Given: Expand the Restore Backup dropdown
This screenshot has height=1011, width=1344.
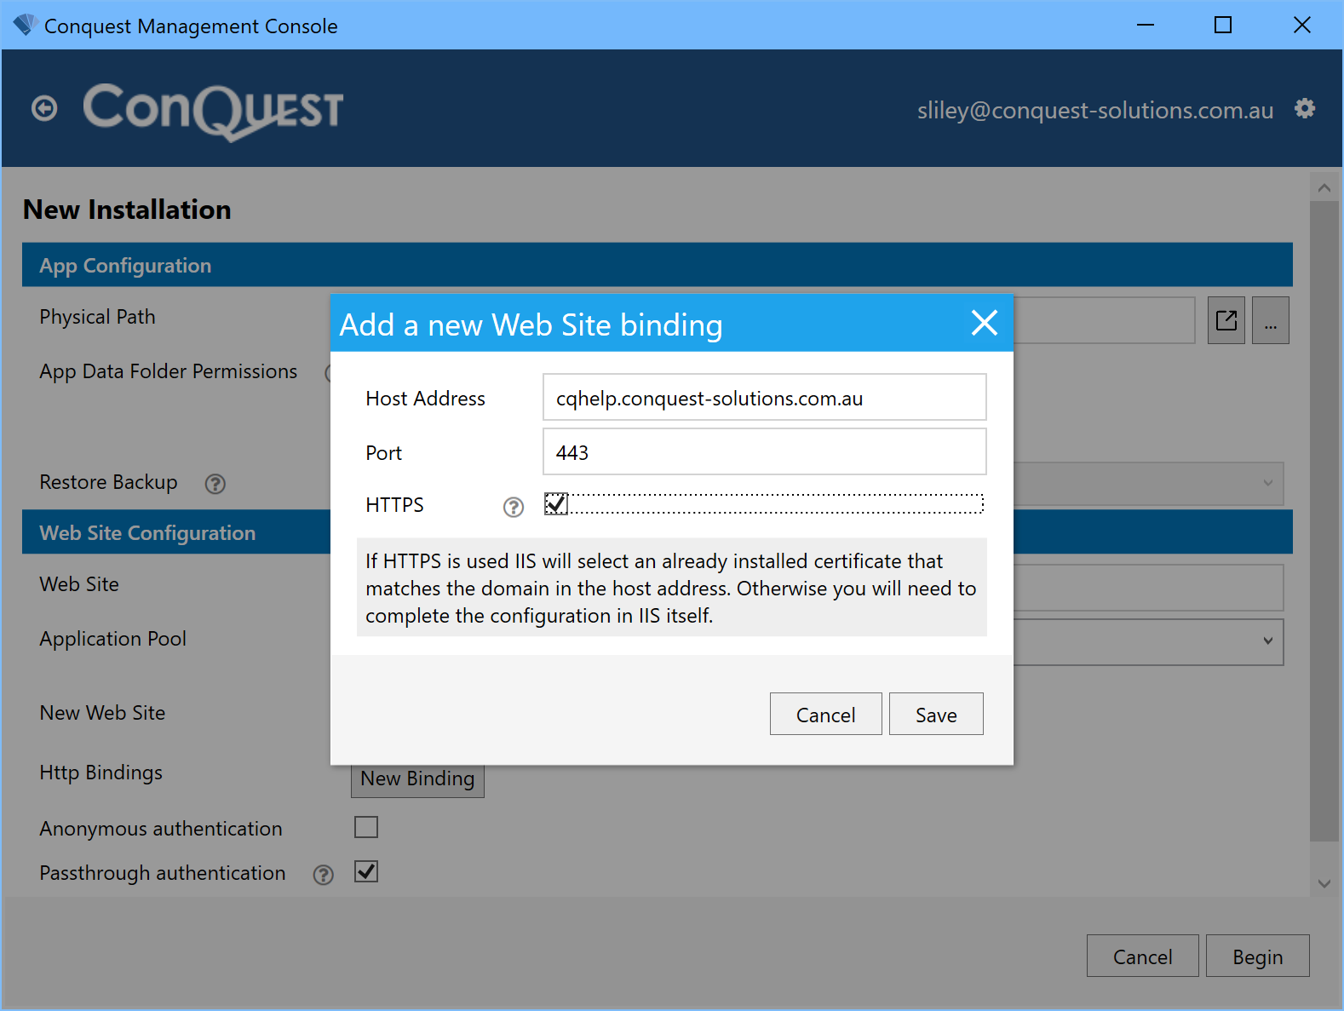Looking at the screenshot, I should 1267,483.
